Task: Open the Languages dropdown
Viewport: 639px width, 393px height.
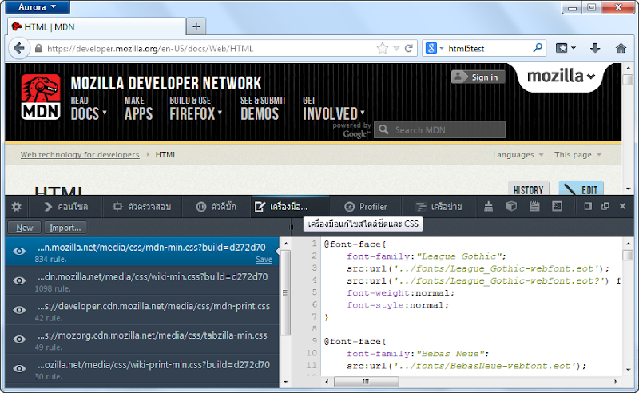Action: [518, 154]
